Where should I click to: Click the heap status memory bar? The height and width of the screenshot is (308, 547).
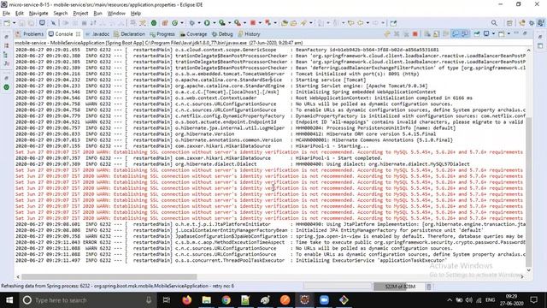pos(399,287)
